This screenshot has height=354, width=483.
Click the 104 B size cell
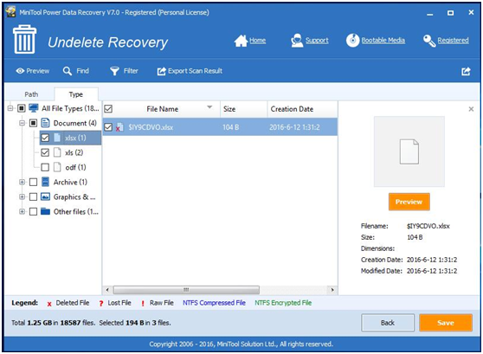(231, 127)
